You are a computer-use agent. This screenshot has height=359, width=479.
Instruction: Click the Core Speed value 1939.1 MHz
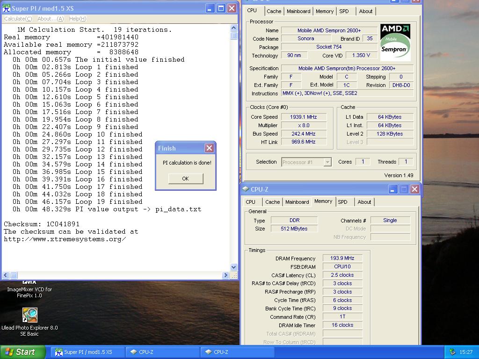click(x=303, y=117)
